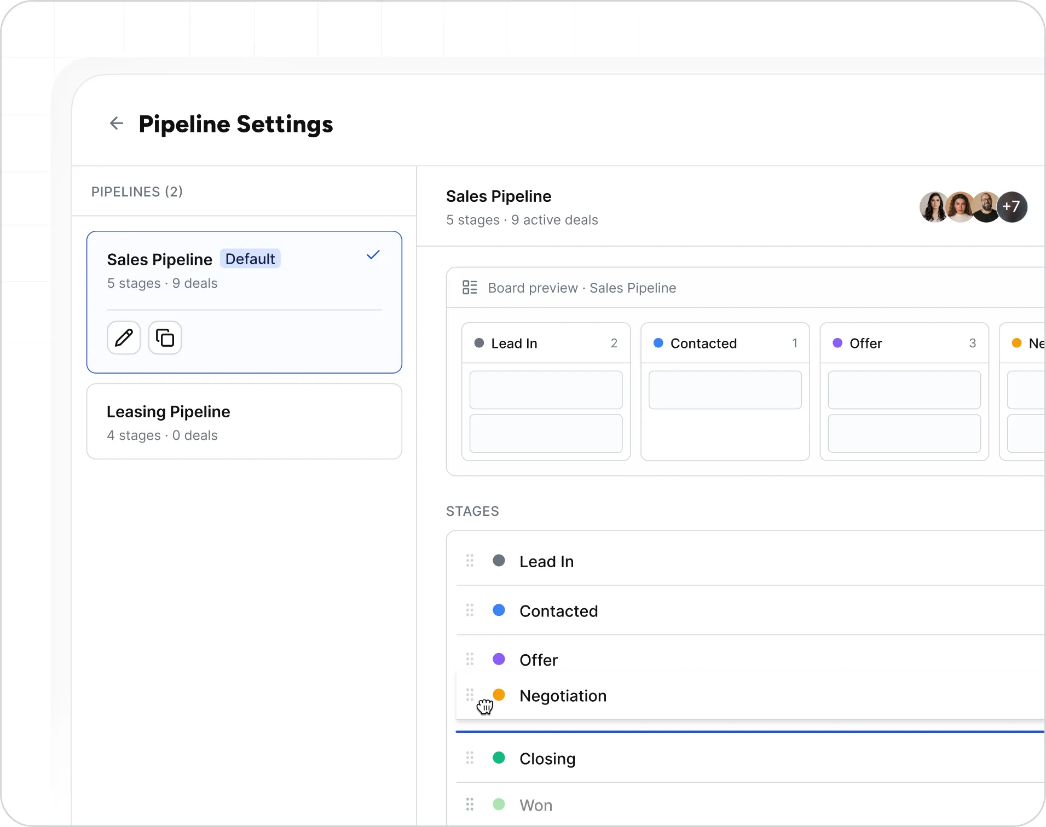The image size is (1046, 827).
Task: Click the +7 members avatar badge
Action: pyautogui.click(x=1012, y=207)
